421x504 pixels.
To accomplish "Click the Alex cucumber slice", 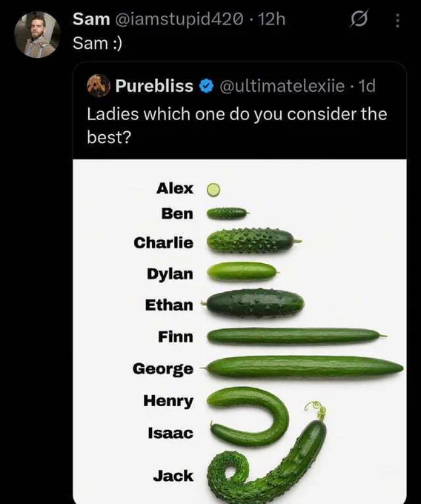I will (213, 190).
